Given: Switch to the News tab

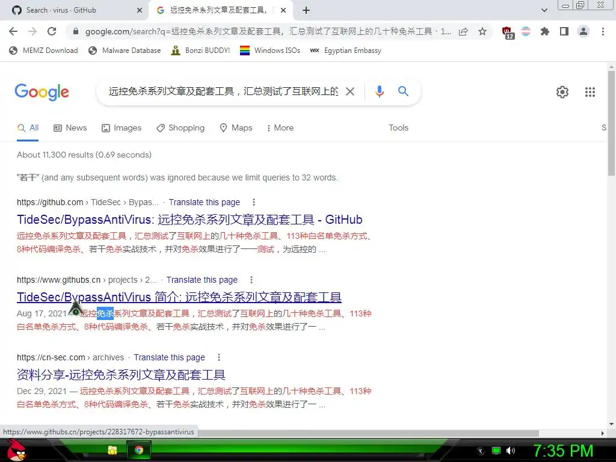Looking at the screenshot, I should pos(70,128).
